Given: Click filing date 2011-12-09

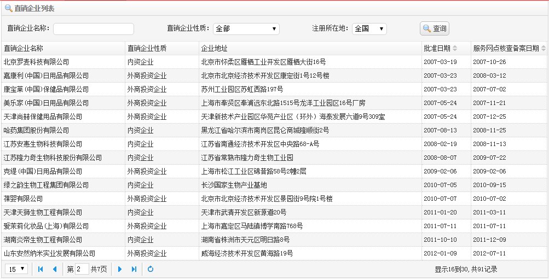Looking at the screenshot, I should tap(489, 240).
